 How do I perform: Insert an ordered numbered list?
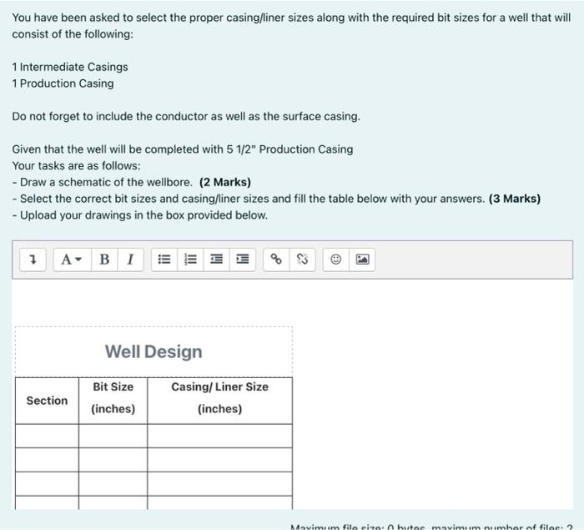190,260
